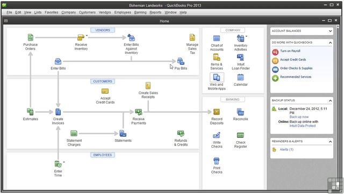Screen dimensions: 344x194
Task: Open Items & Services
Action: (x=217, y=58)
